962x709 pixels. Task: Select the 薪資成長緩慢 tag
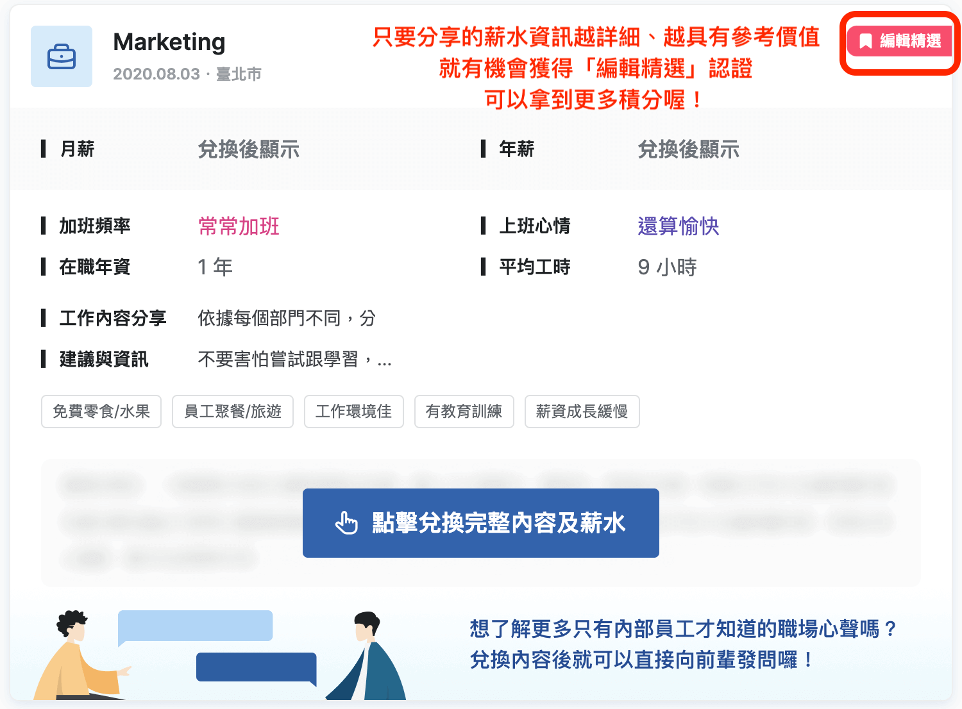click(x=582, y=412)
